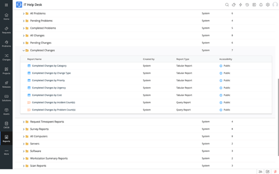
Task: Open Completed Changes by Cost report
Action: (47, 95)
